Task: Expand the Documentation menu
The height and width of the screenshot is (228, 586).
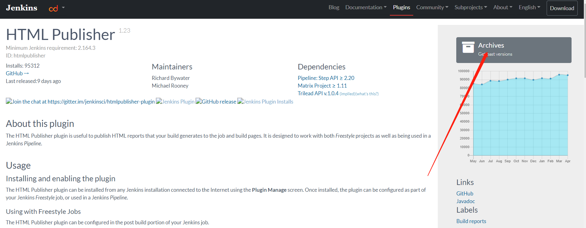Action: (x=366, y=7)
